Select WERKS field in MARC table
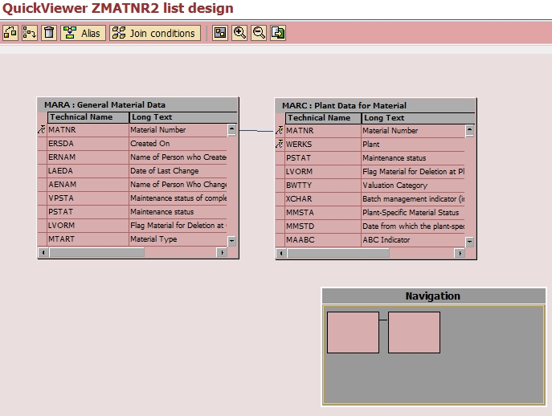 pos(323,145)
